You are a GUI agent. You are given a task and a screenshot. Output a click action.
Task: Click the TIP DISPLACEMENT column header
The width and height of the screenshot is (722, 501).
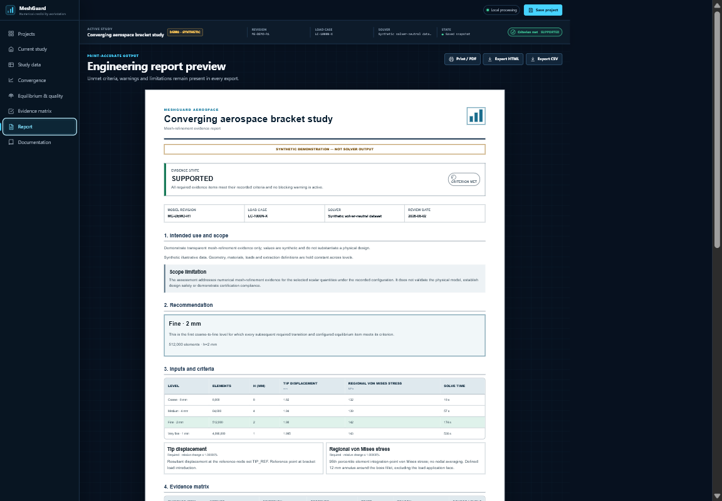pos(300,383)
